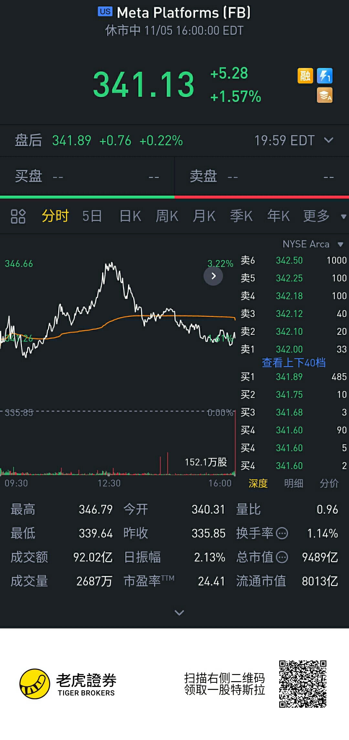Tap the after-hours price 341.89

point(72,141)
